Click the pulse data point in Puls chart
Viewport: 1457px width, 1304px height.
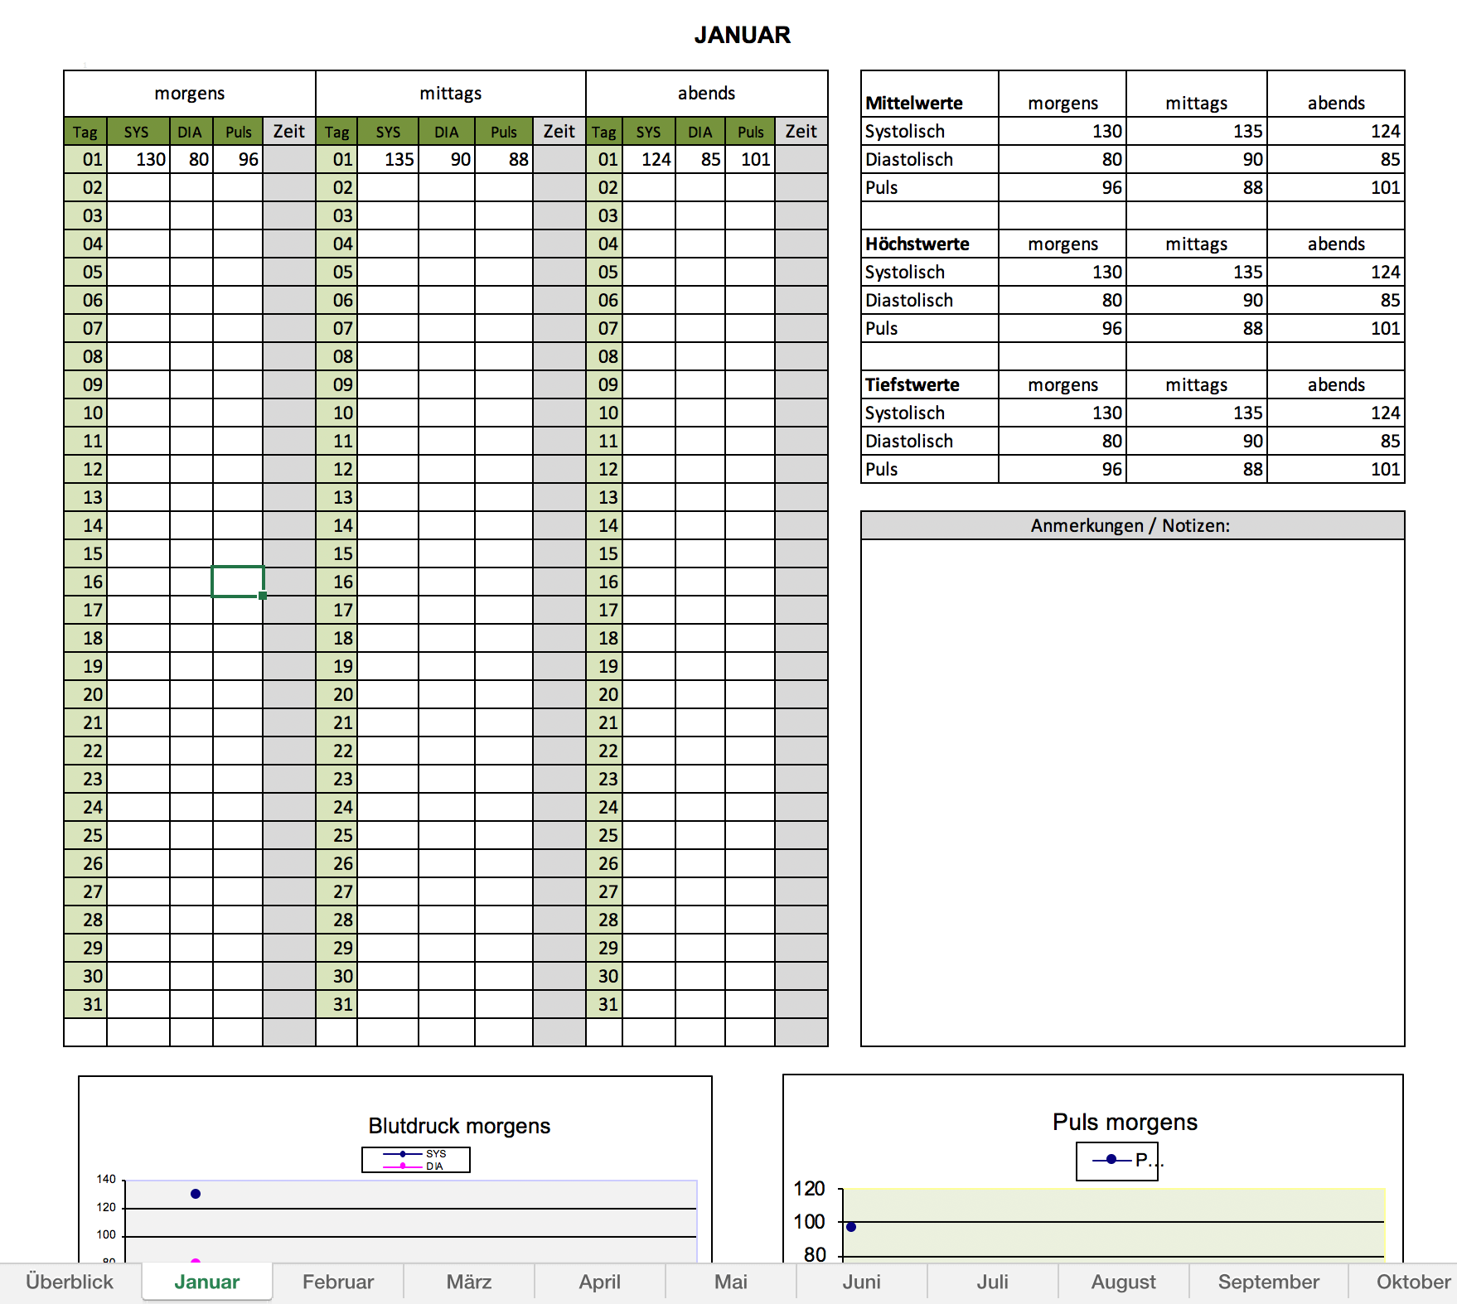coord(851,1227)
